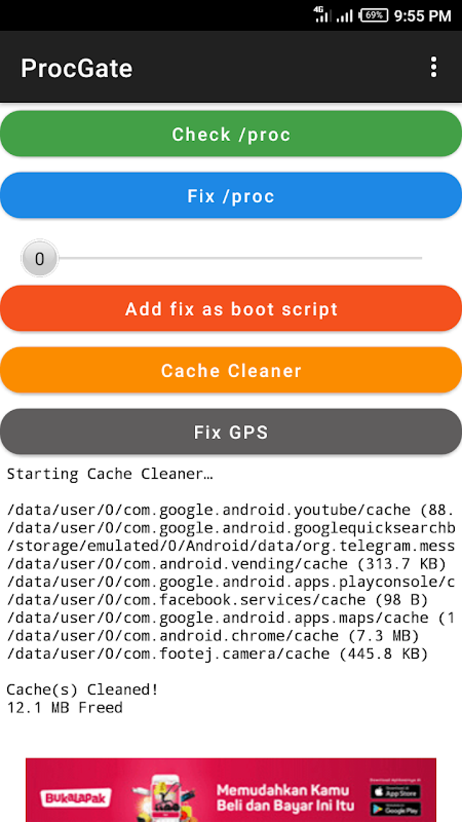The height and width of the screenshot is (822, 462).
Task: Tap the '12.1 MB Freed' result text
Action: click(65, 708)
